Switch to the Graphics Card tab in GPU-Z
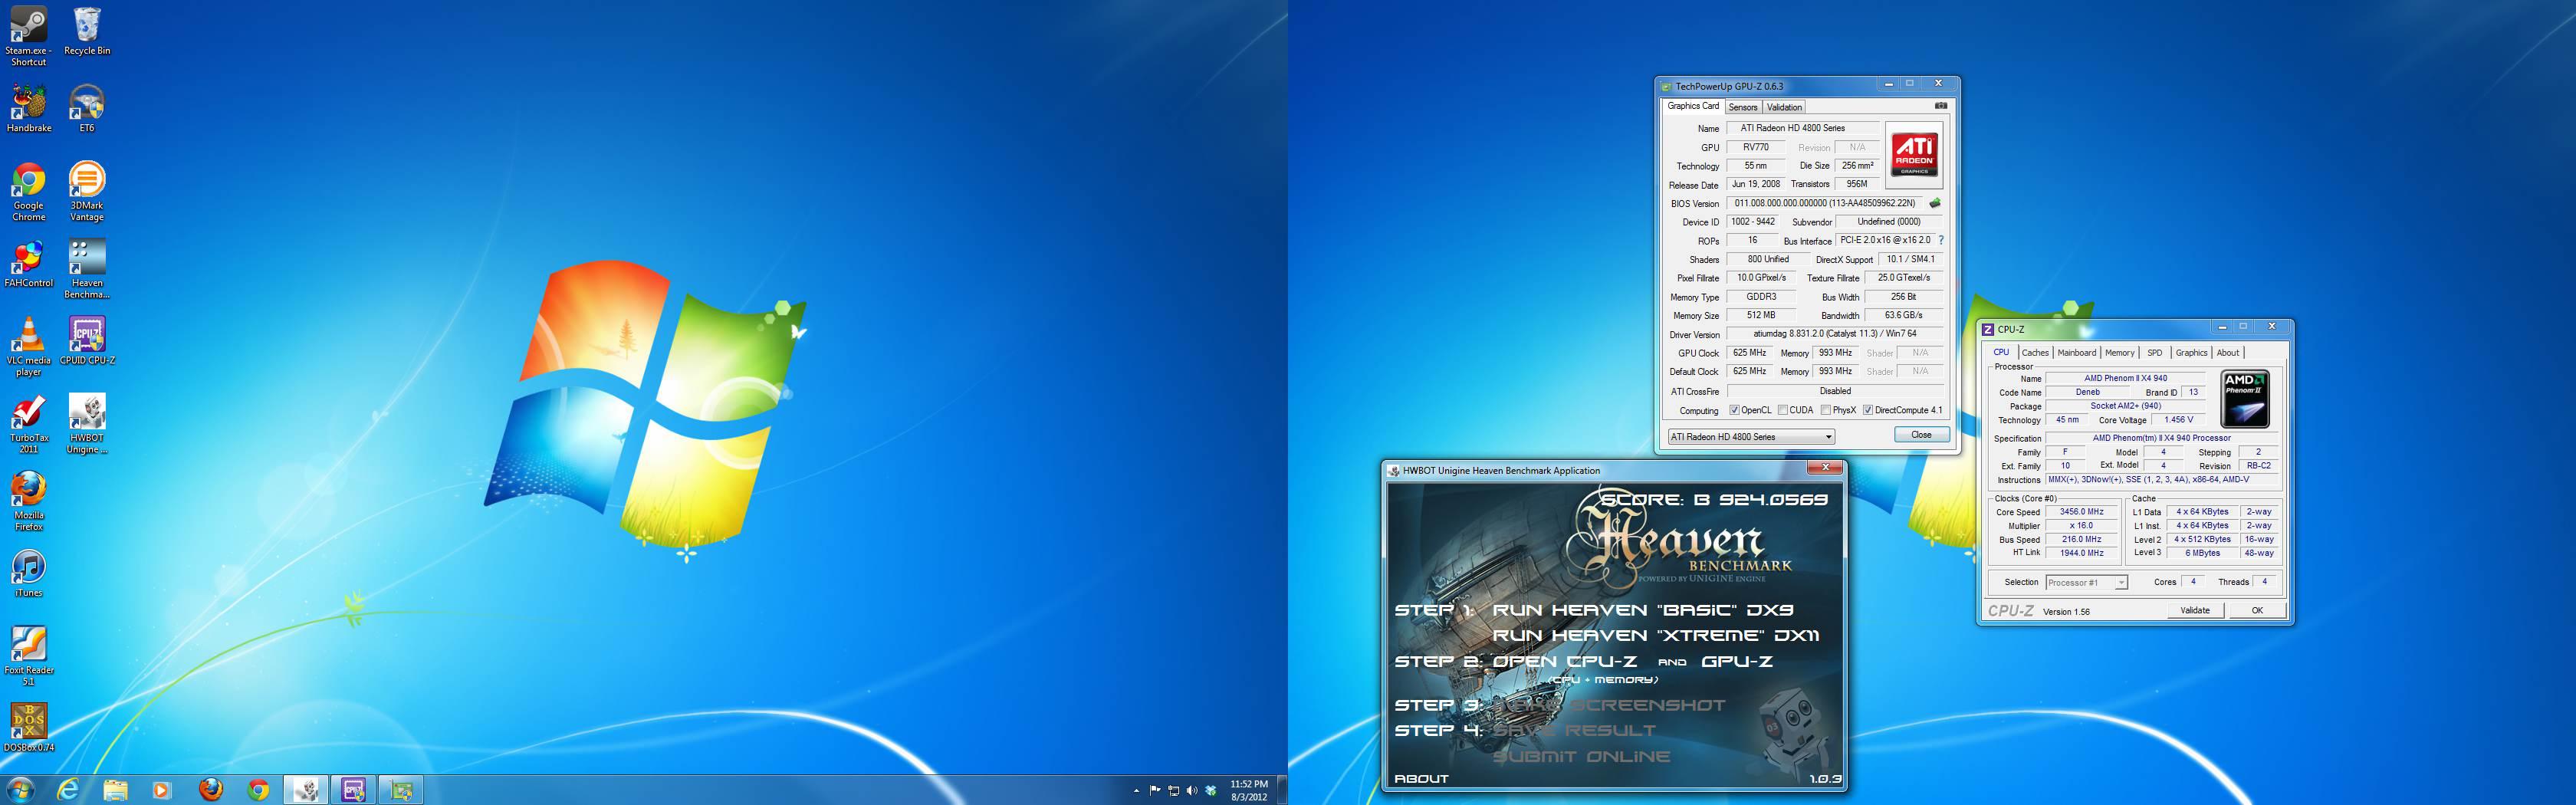This screenshot has width=2576, height=805. coord(1693,106)
